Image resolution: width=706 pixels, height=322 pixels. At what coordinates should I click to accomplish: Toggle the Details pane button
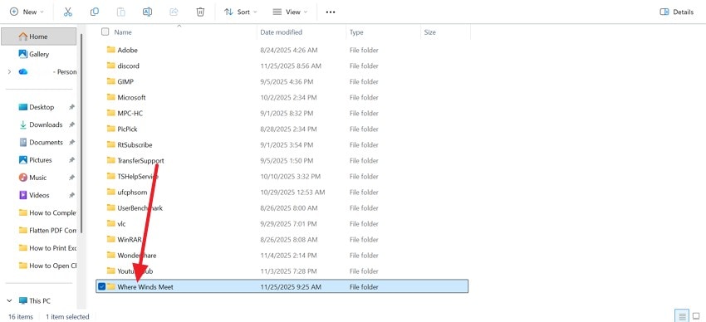tap(677, 12)
